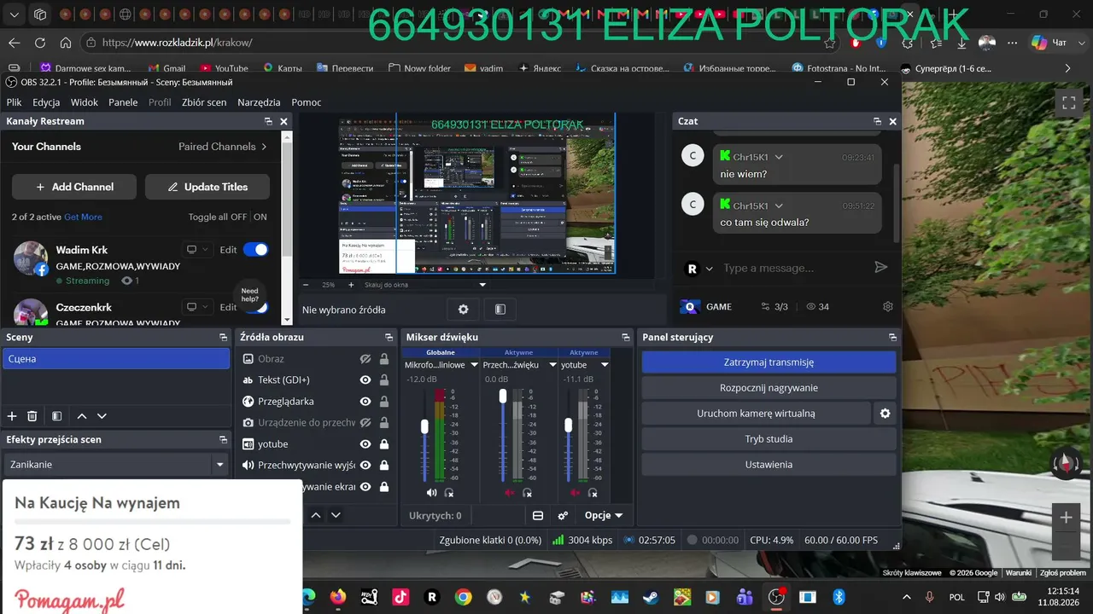
Task: Open TikTok app in the taskbar
Action: [x=400, y=597]
